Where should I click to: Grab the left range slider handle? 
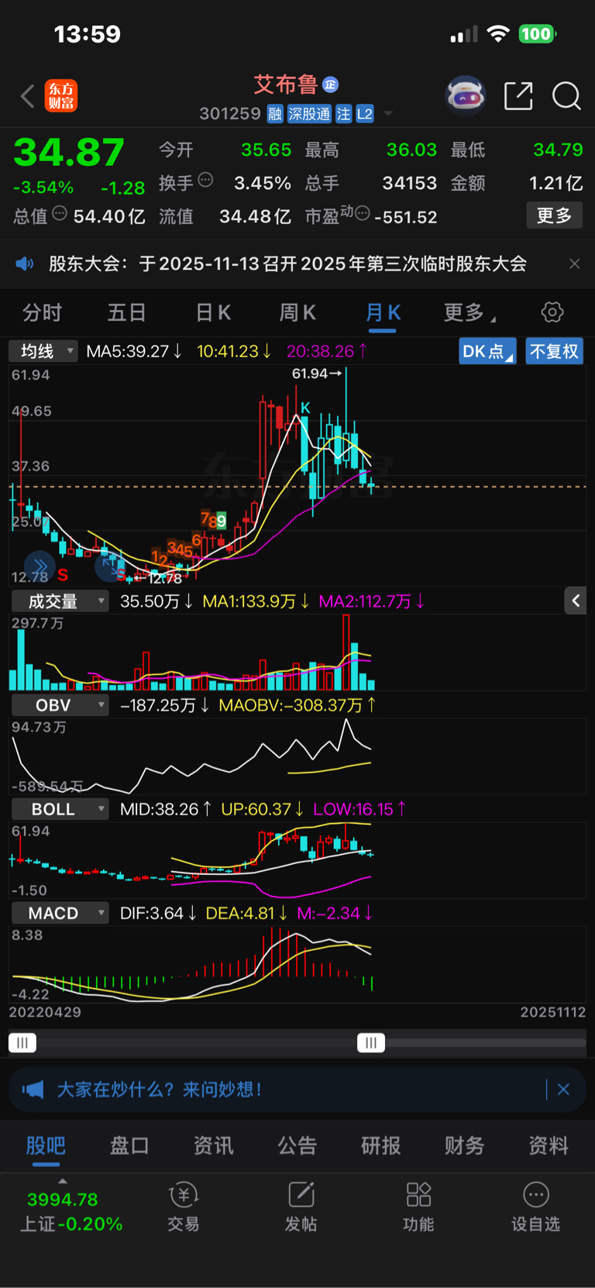(22, 1042)
